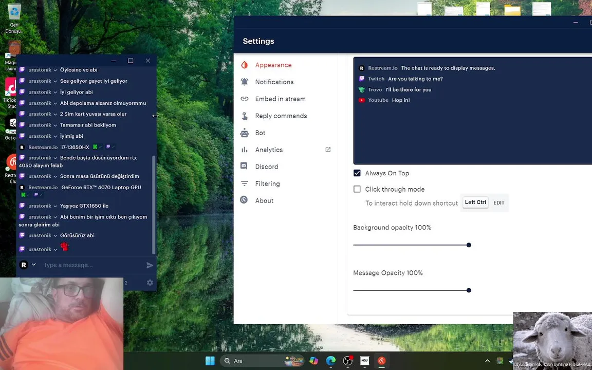Click the Notifications bell icon
Image resolution: width=592 pixels, height=370 pixels.
pyautogui.click(x=244, y=82)
